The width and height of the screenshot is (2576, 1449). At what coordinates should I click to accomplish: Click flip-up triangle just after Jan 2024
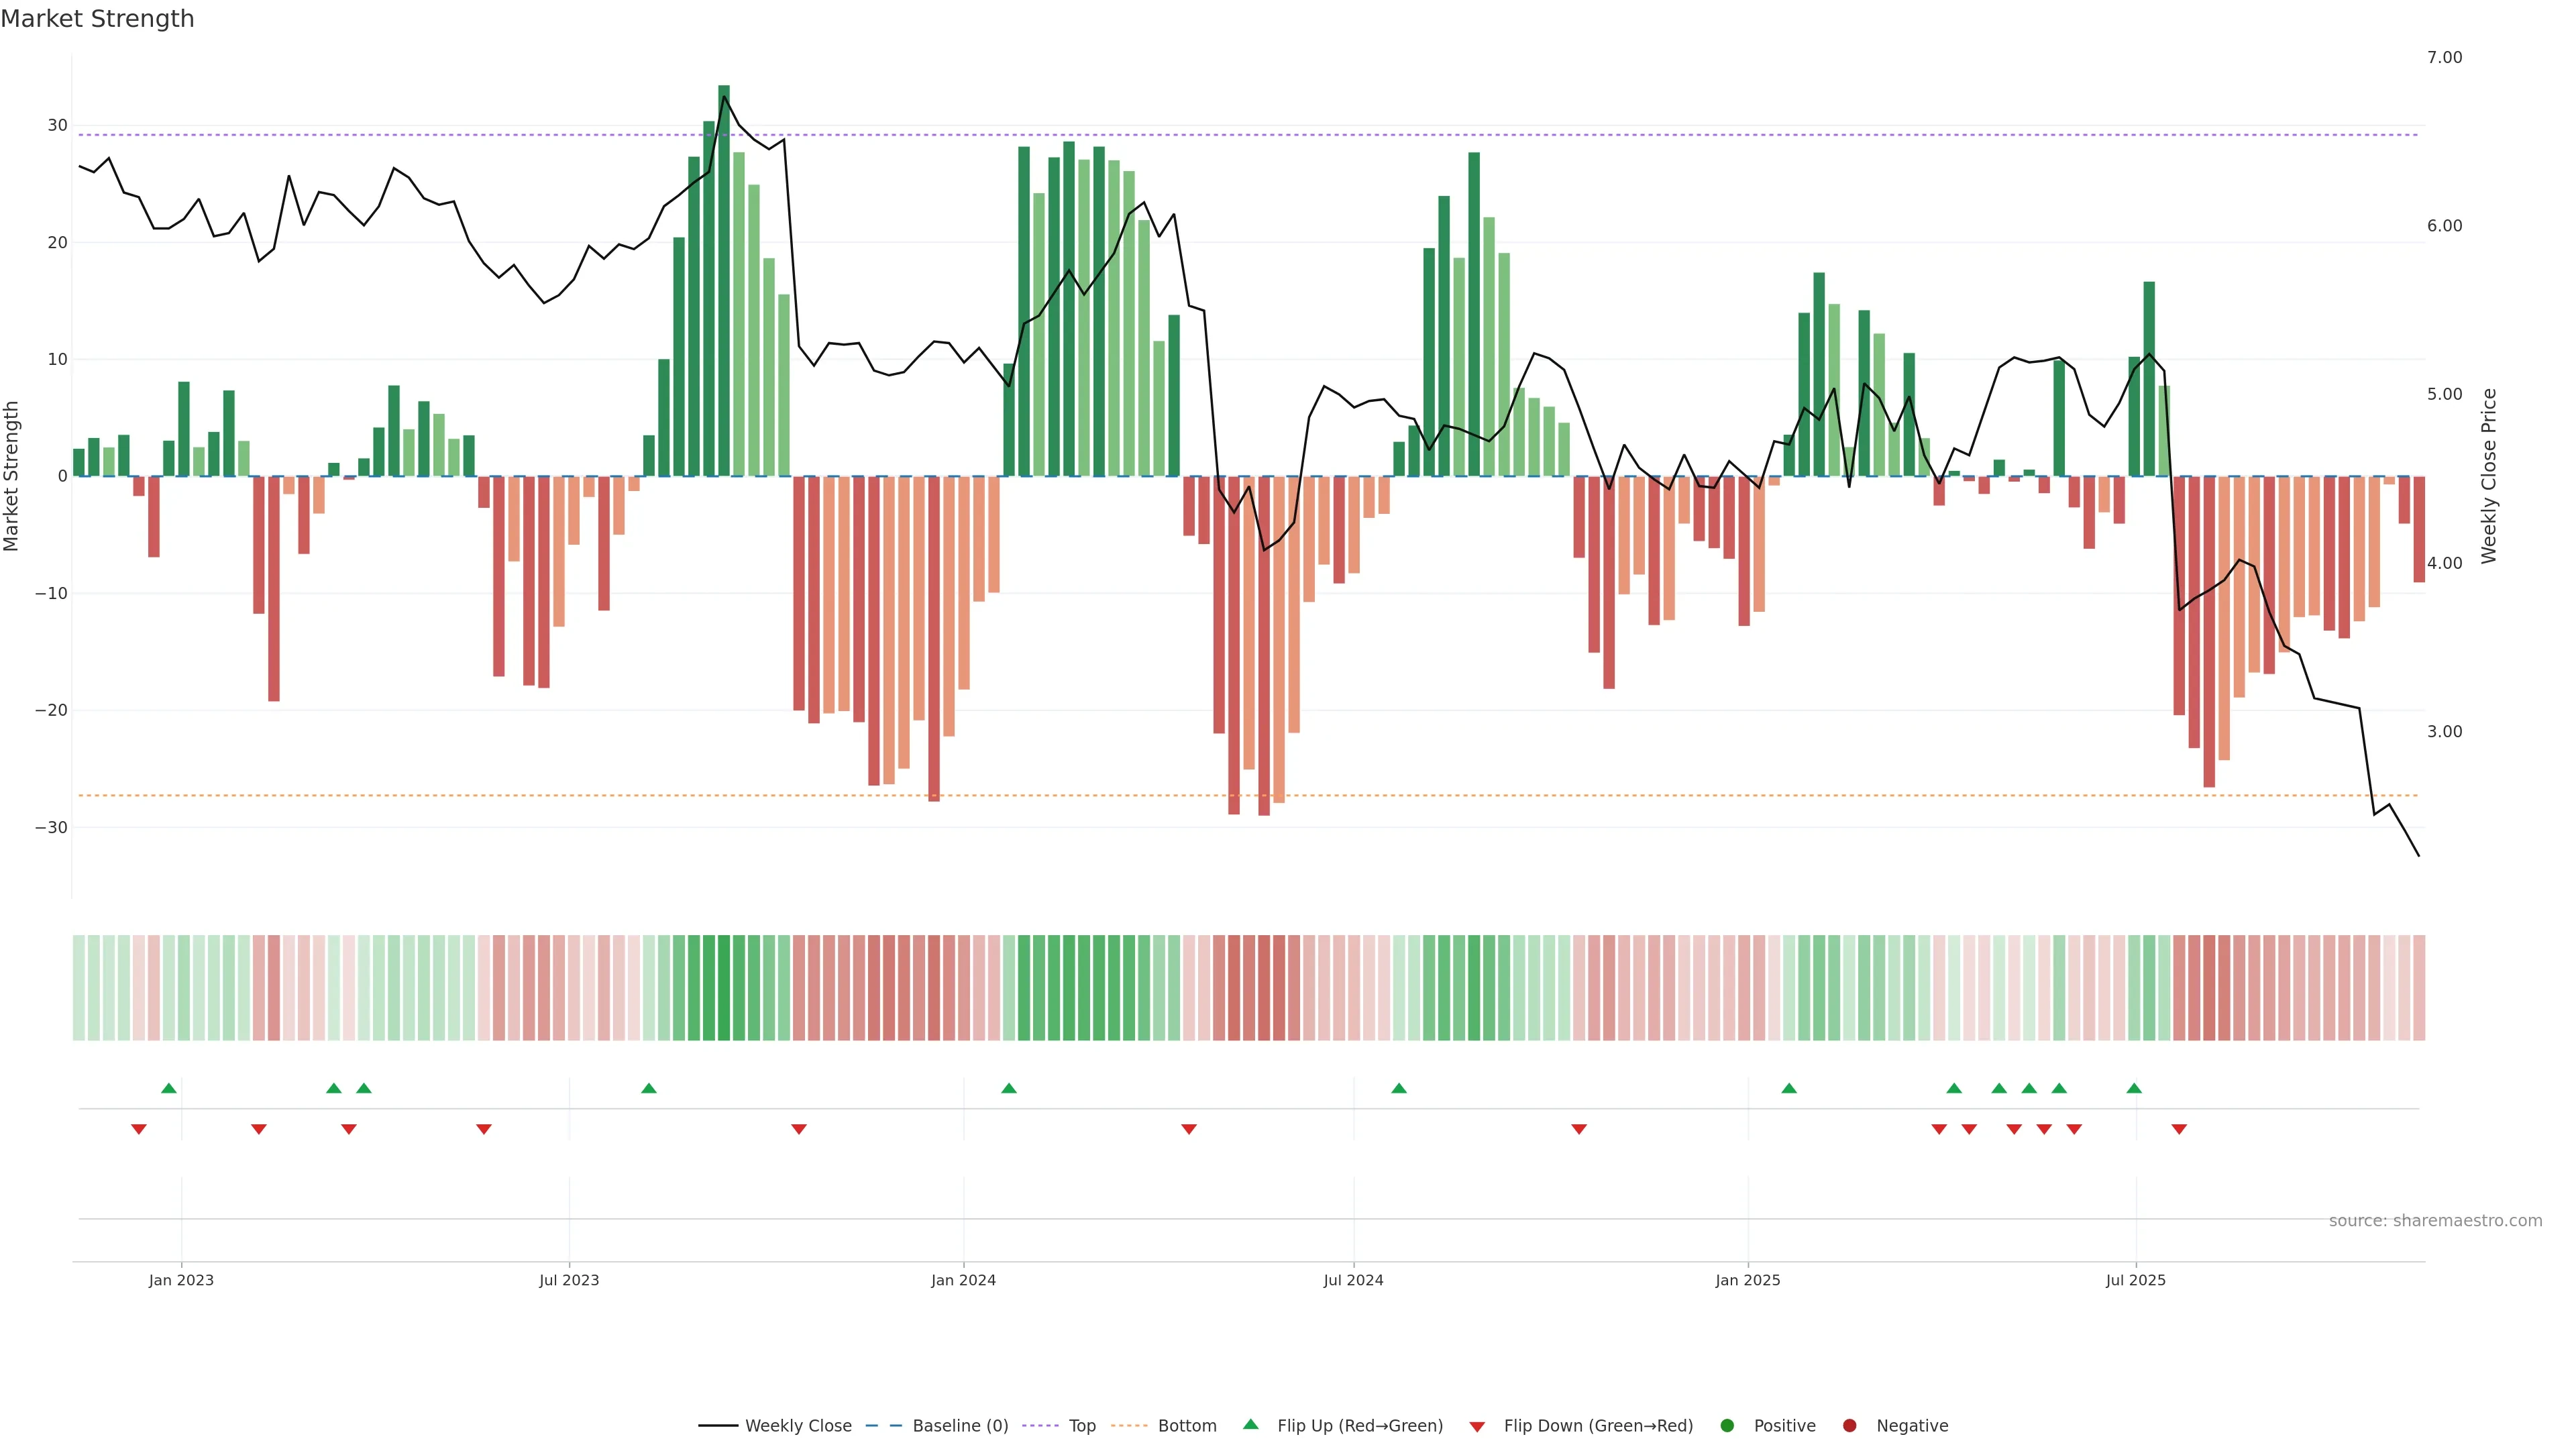click(x=1009, y=1088)
